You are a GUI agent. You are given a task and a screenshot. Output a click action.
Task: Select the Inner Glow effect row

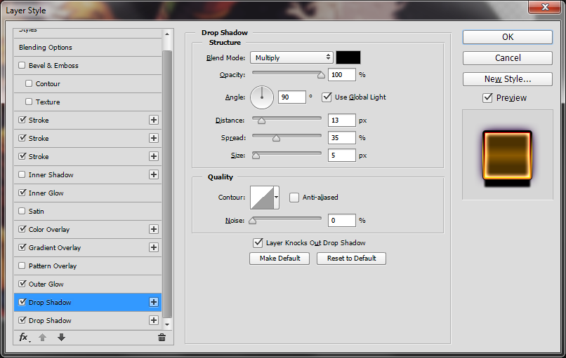tap(88, 193)
